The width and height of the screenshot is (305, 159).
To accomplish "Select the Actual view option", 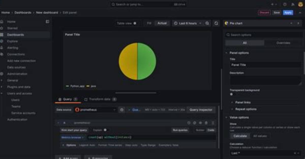I will tap(162, 23).
